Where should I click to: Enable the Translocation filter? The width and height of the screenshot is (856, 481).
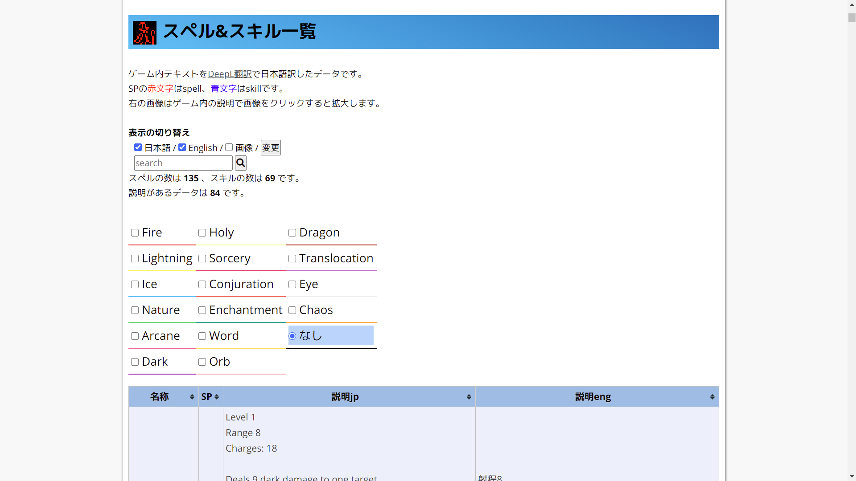[x=292, y=259]
